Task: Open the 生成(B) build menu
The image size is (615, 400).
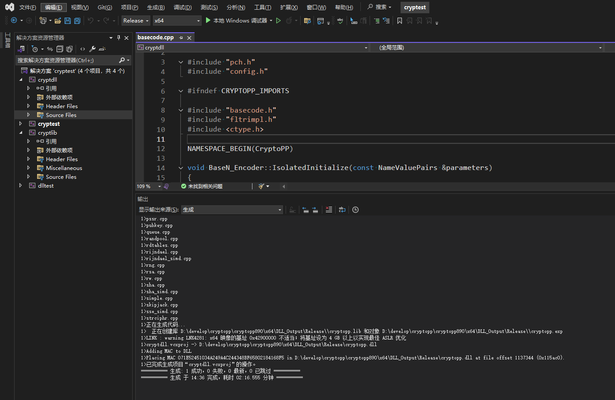Action: pyautogui.click(x=156, y=8)
